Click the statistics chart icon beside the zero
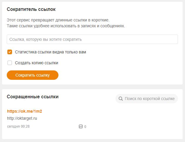The height and width of the screenshot is (142, 185). click(81, 126)
